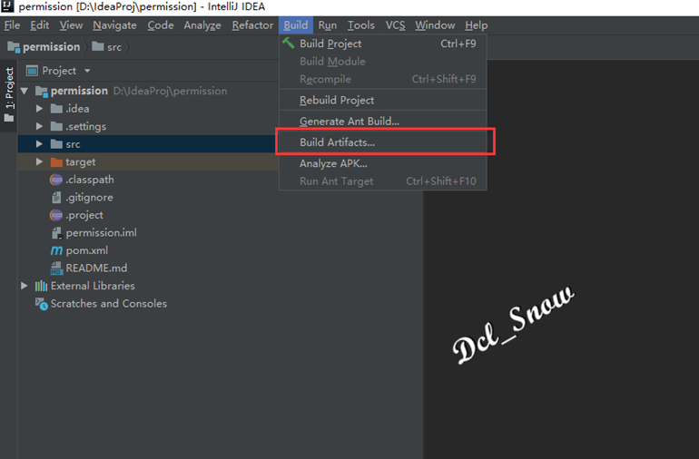
Task: Choose Rebuild Project from Build menu
Action: coord(383,101)
